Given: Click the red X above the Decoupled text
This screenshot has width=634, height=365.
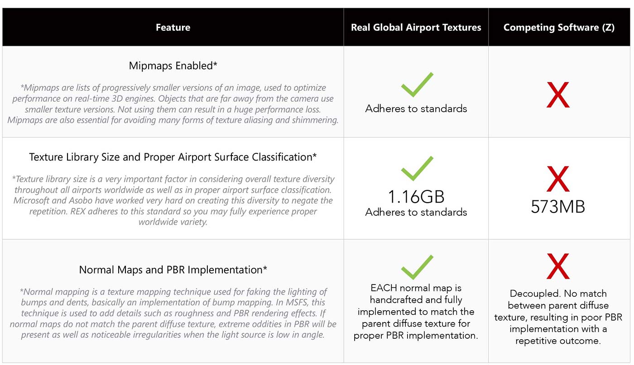Looking at the screenshot, I should point(558,266).
